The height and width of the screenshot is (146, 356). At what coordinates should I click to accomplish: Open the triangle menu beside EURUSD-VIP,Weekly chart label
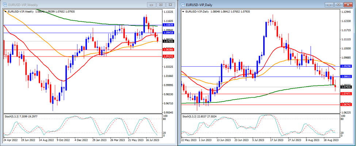6,11
